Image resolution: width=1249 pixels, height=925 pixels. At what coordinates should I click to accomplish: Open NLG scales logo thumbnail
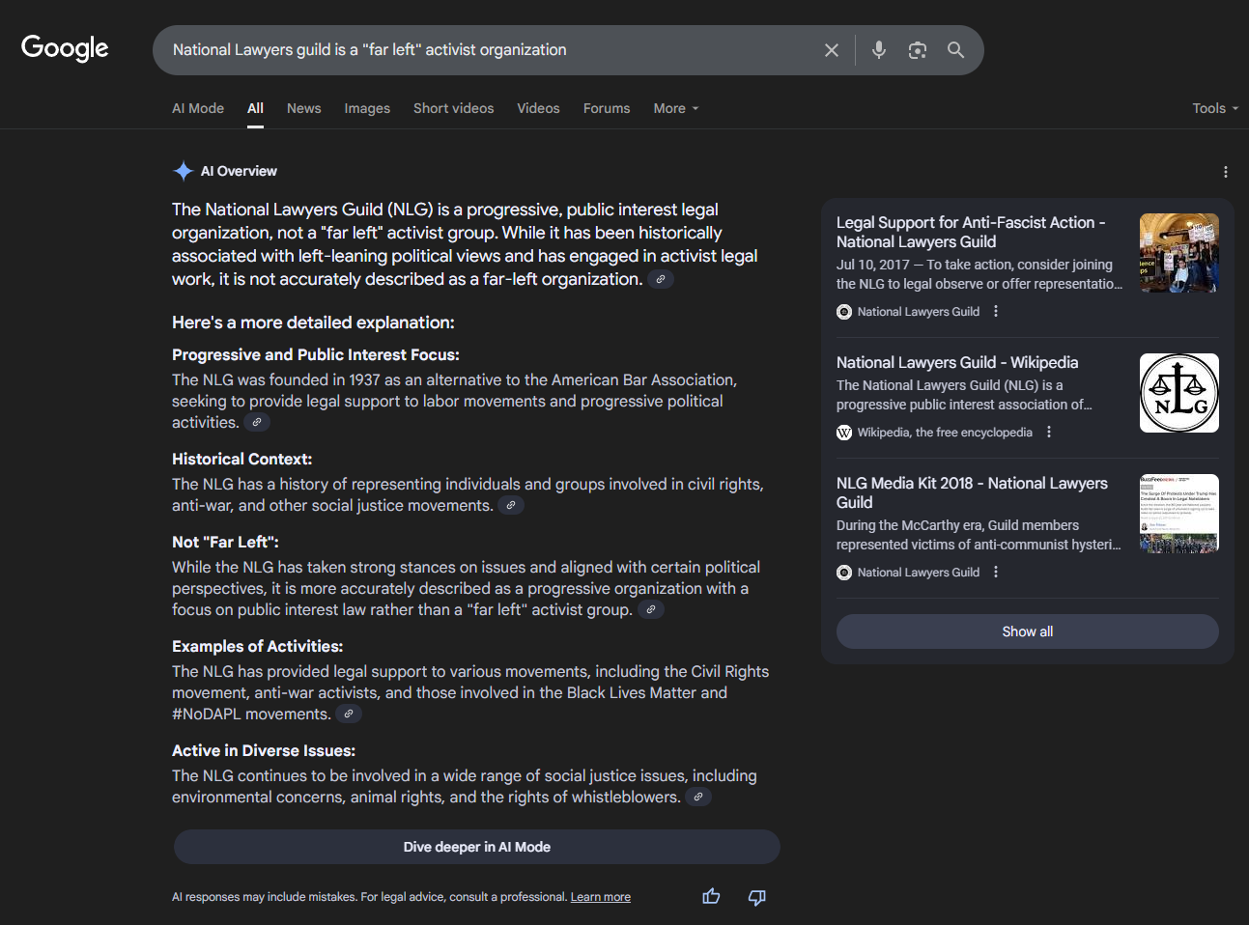click(x=1179, y=393)
